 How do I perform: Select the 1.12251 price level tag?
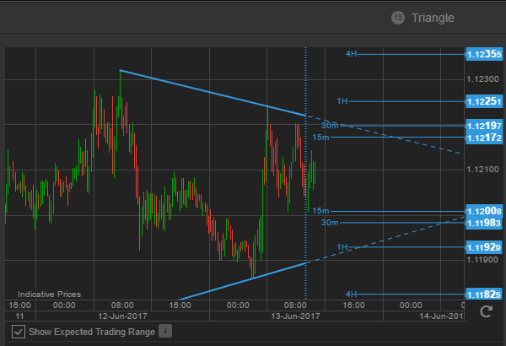(483, 101)
